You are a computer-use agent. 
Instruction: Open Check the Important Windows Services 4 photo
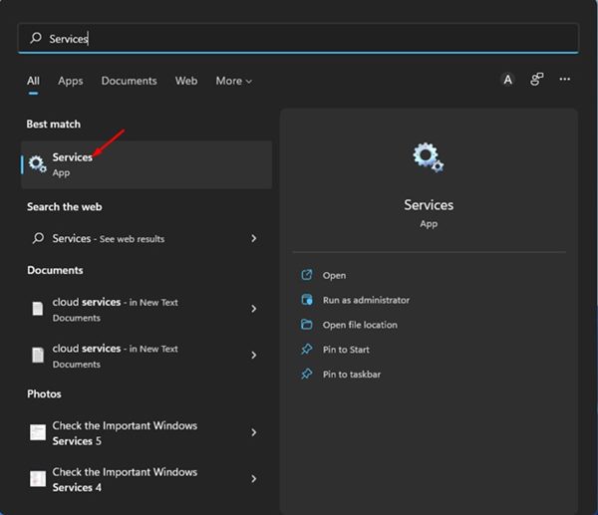(x=125, y=479)
